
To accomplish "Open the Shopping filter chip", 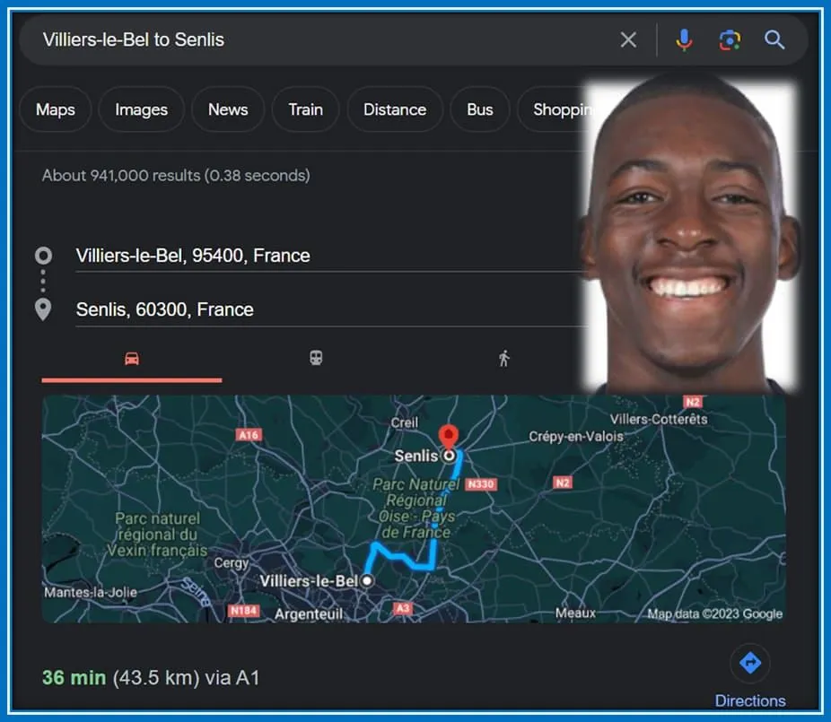I will [556, 109].
